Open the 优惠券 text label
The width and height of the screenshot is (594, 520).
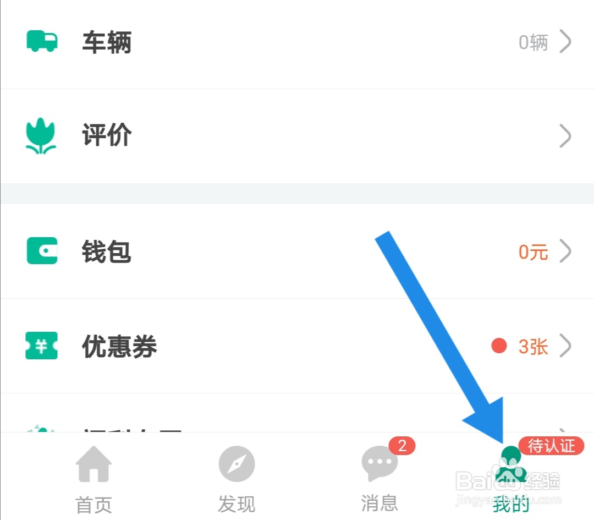(119, 347)
